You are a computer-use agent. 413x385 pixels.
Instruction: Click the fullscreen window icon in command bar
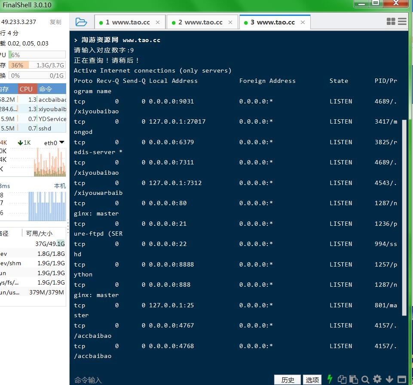click(401, 379)
